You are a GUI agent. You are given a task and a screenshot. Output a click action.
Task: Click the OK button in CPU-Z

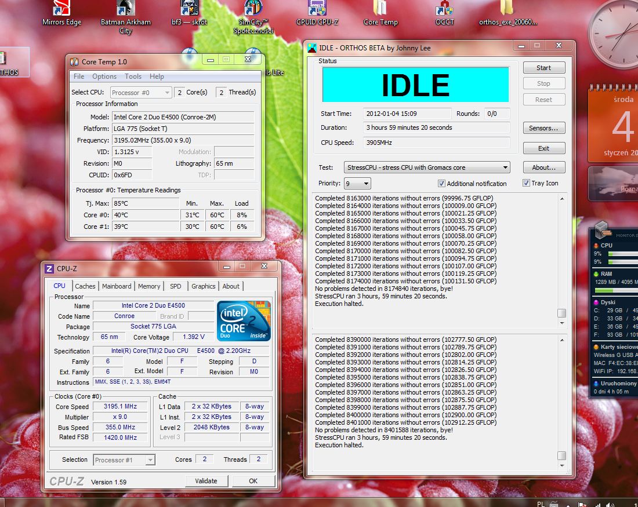(x=253, y=481)
